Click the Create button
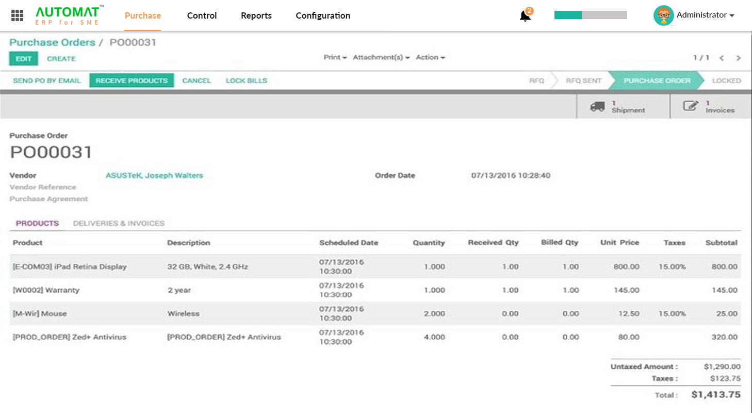This screenshot has width=752, height=413. [61, 59]
